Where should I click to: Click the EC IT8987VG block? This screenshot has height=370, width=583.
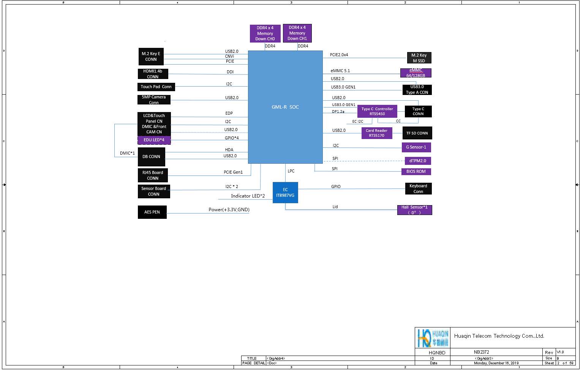285,192
